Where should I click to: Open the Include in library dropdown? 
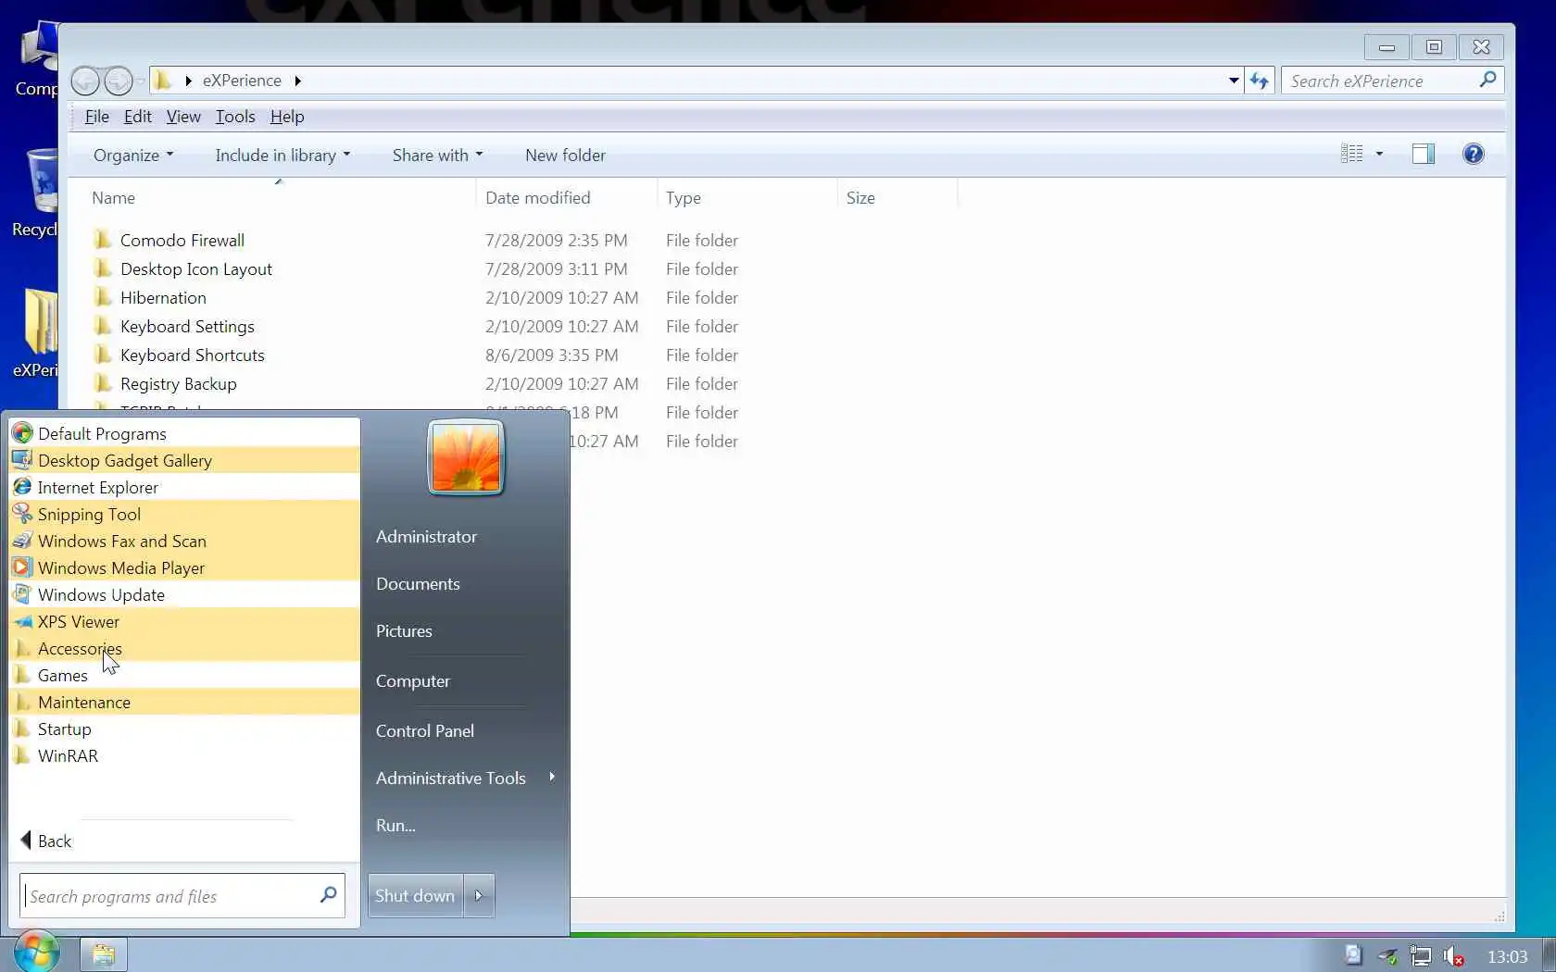pyautogui.click(x=282, y=155)
